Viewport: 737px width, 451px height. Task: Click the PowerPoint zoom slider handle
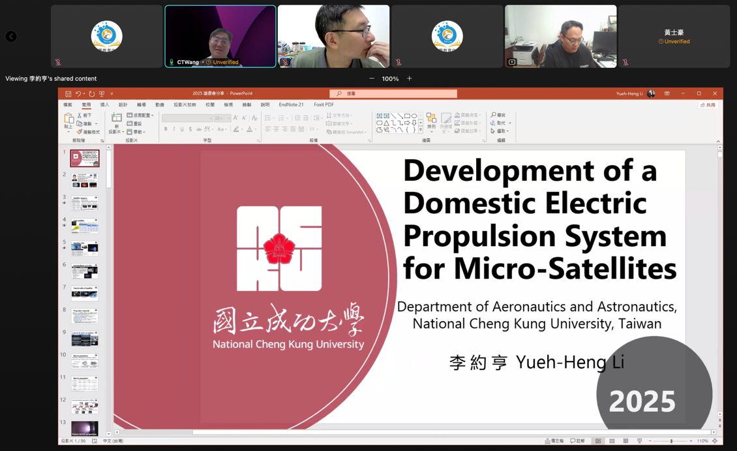(671, 441)
